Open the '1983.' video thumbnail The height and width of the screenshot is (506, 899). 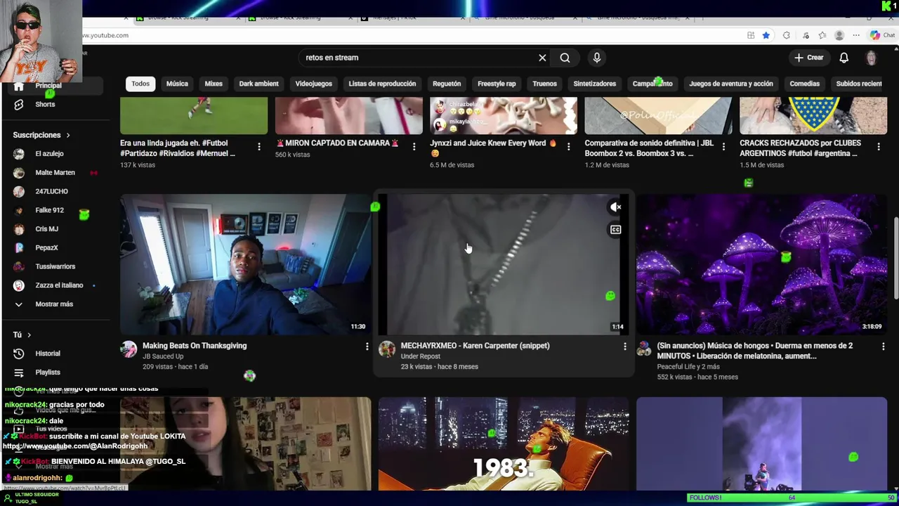tap(504, 443)
